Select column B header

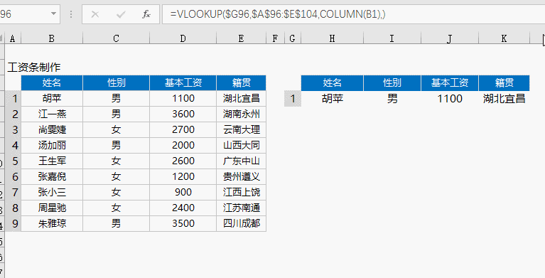tap(52, 38)
